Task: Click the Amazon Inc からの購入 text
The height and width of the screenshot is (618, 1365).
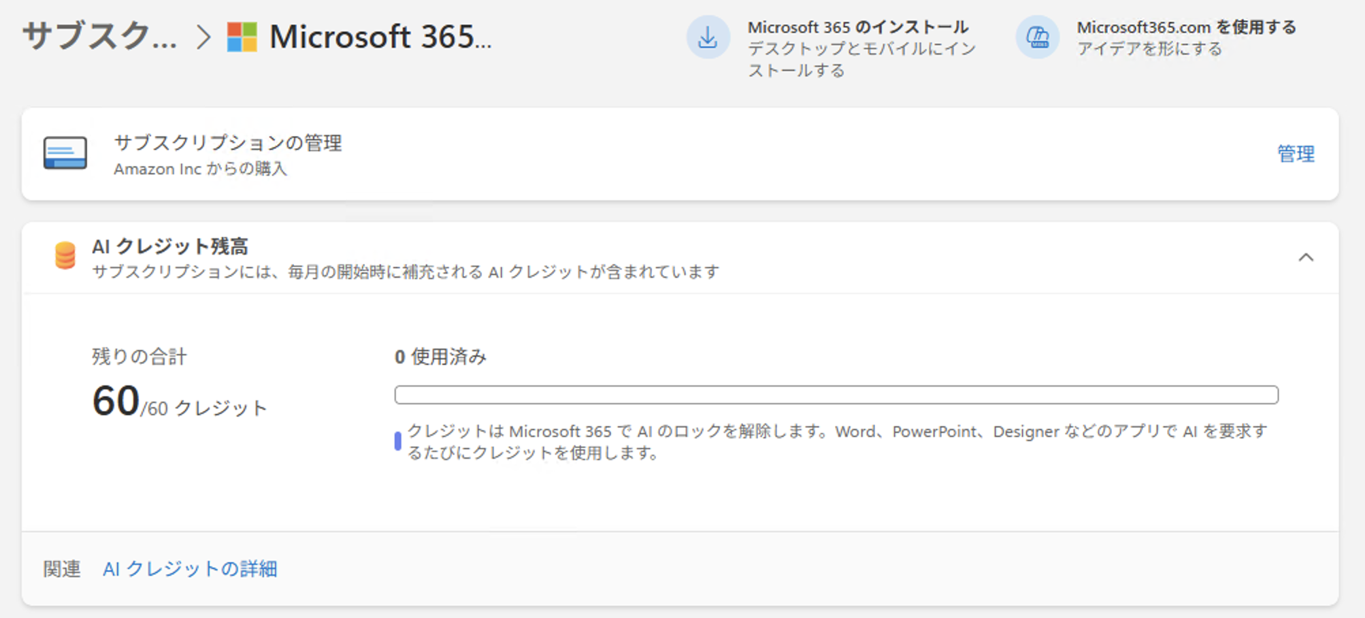Action: point(200,169)
